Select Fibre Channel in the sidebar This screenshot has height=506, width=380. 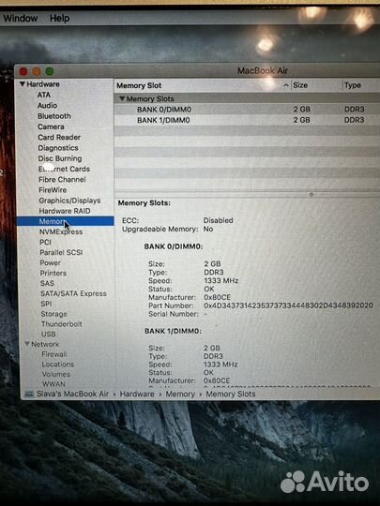[x=62, y=179]
